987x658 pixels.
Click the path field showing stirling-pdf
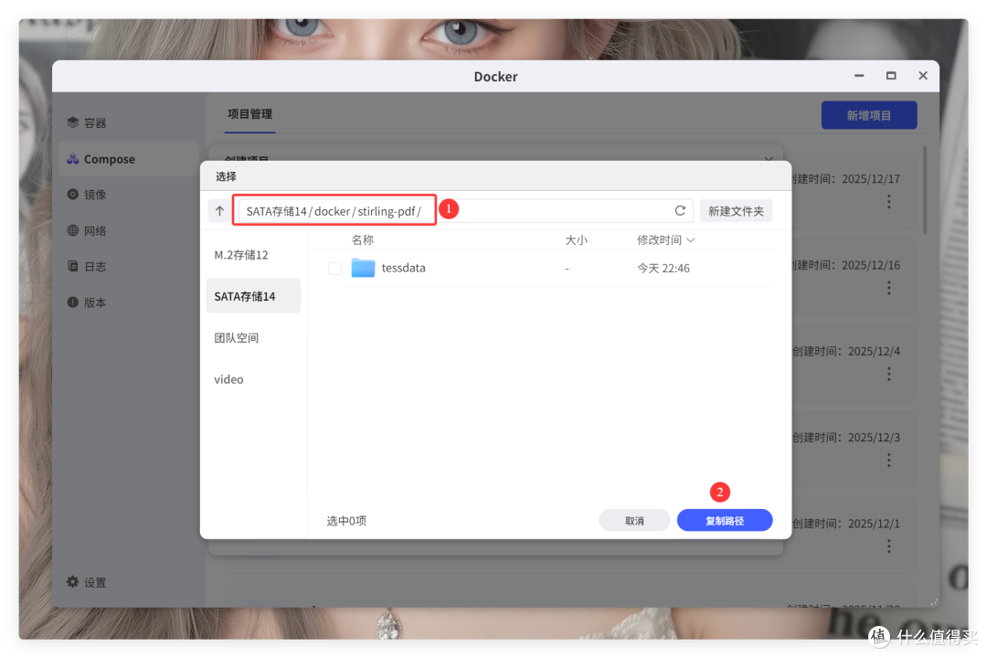click(464, 211)
